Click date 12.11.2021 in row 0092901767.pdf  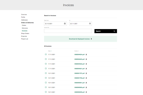pyautogui.click(x=52, y=73)
